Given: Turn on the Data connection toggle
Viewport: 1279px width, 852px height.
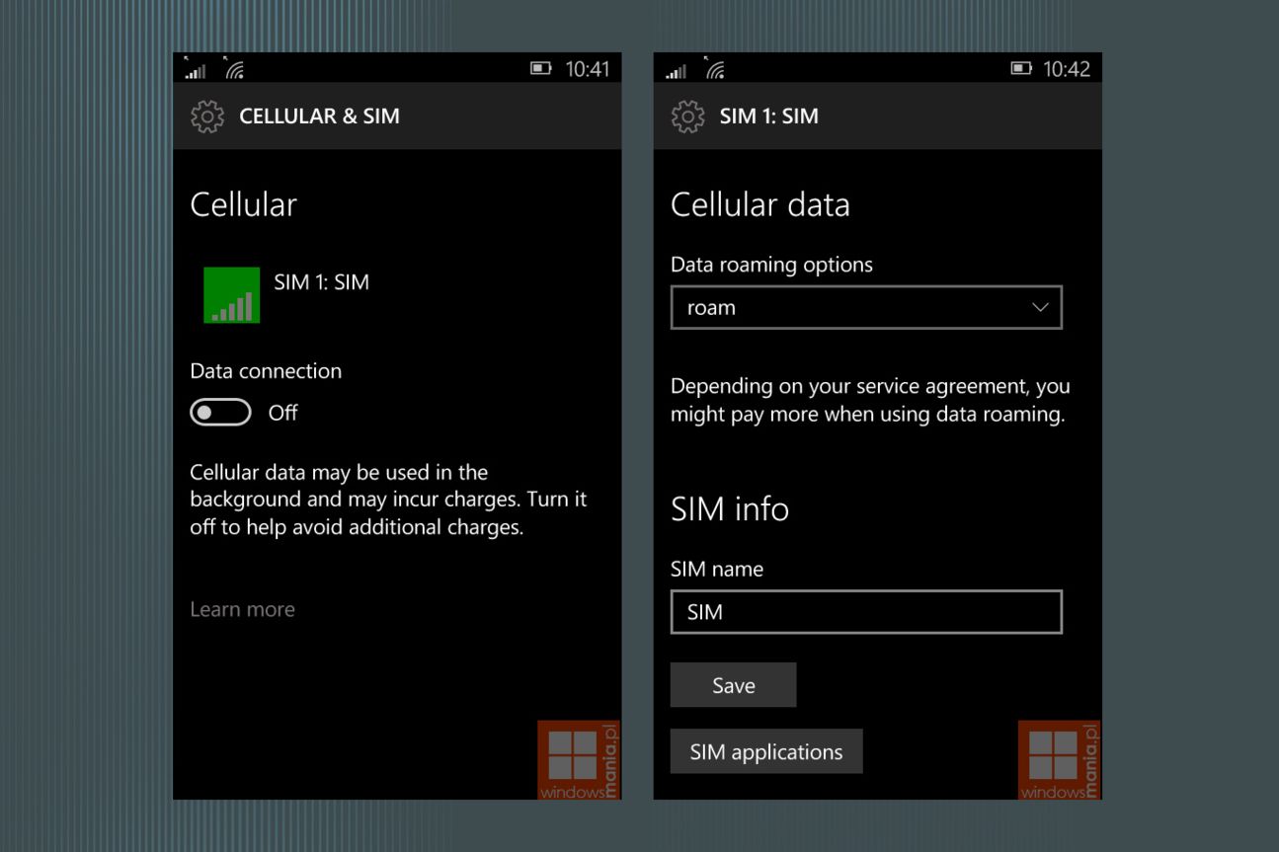Looking at the screenshot, I should 220,413.
